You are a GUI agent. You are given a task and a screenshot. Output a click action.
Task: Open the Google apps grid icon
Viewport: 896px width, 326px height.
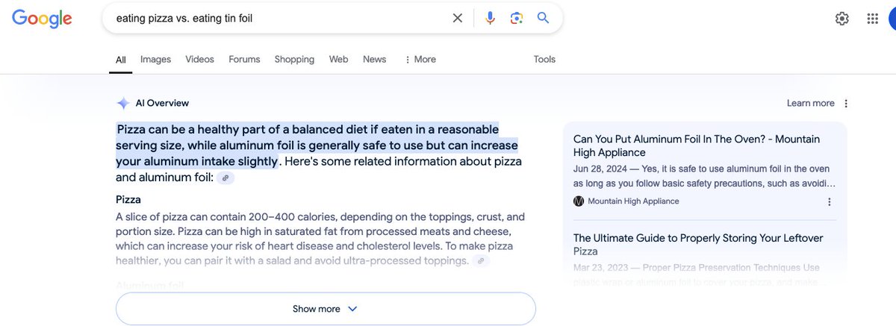[x=873, y=19]
